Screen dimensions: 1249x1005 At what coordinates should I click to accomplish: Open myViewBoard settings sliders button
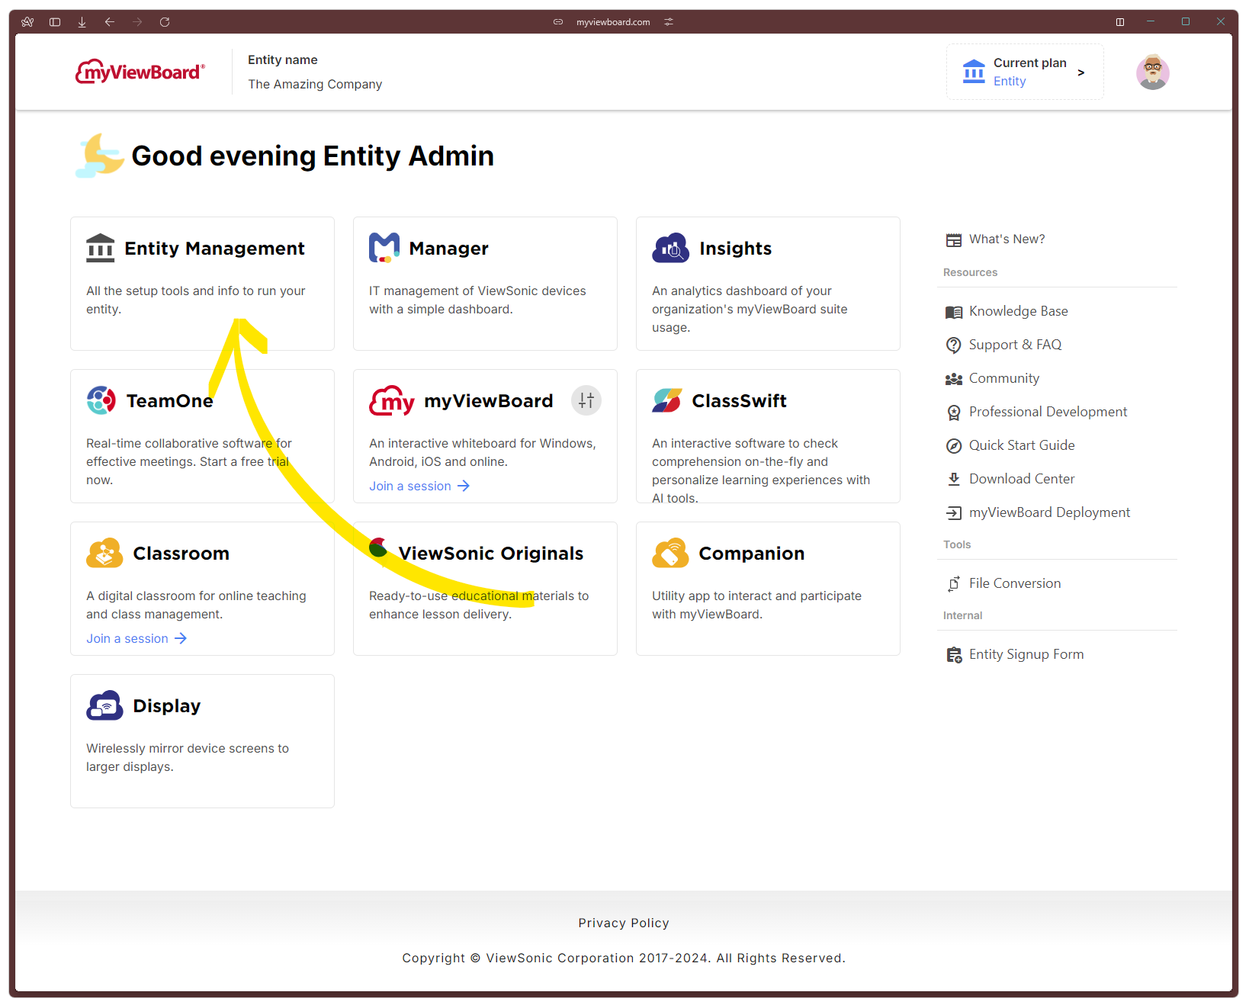coord(586,400)
